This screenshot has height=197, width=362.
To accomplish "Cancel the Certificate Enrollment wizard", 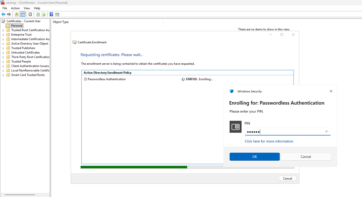I will click(x=288, y=178).
